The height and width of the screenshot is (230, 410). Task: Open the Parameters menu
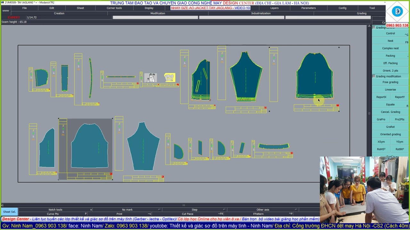(x=308, y=8)
